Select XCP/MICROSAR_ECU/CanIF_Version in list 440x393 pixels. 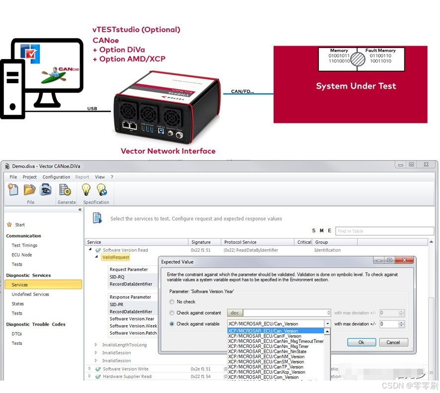(x=265, y=336)
